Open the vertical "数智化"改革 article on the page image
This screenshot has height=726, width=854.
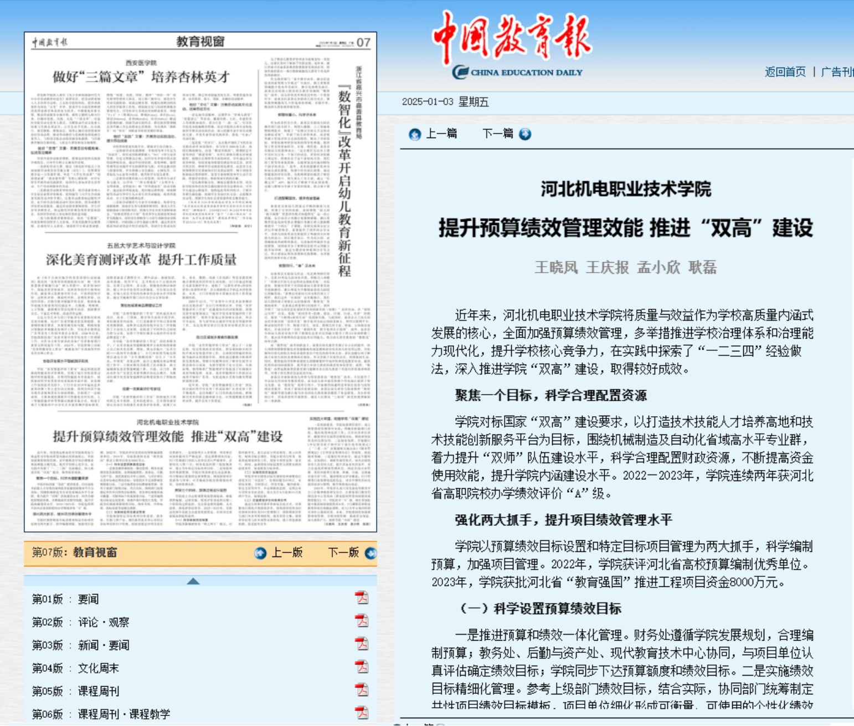(x=344, y=181)
